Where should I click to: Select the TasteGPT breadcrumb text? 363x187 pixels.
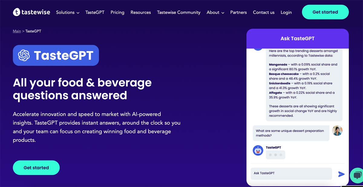tap(33, 31)
